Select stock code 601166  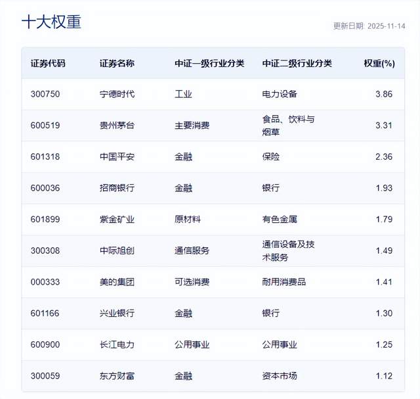45,314
